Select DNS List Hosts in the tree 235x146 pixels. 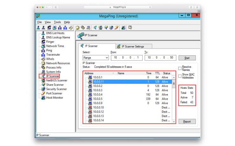coord(55,33)
